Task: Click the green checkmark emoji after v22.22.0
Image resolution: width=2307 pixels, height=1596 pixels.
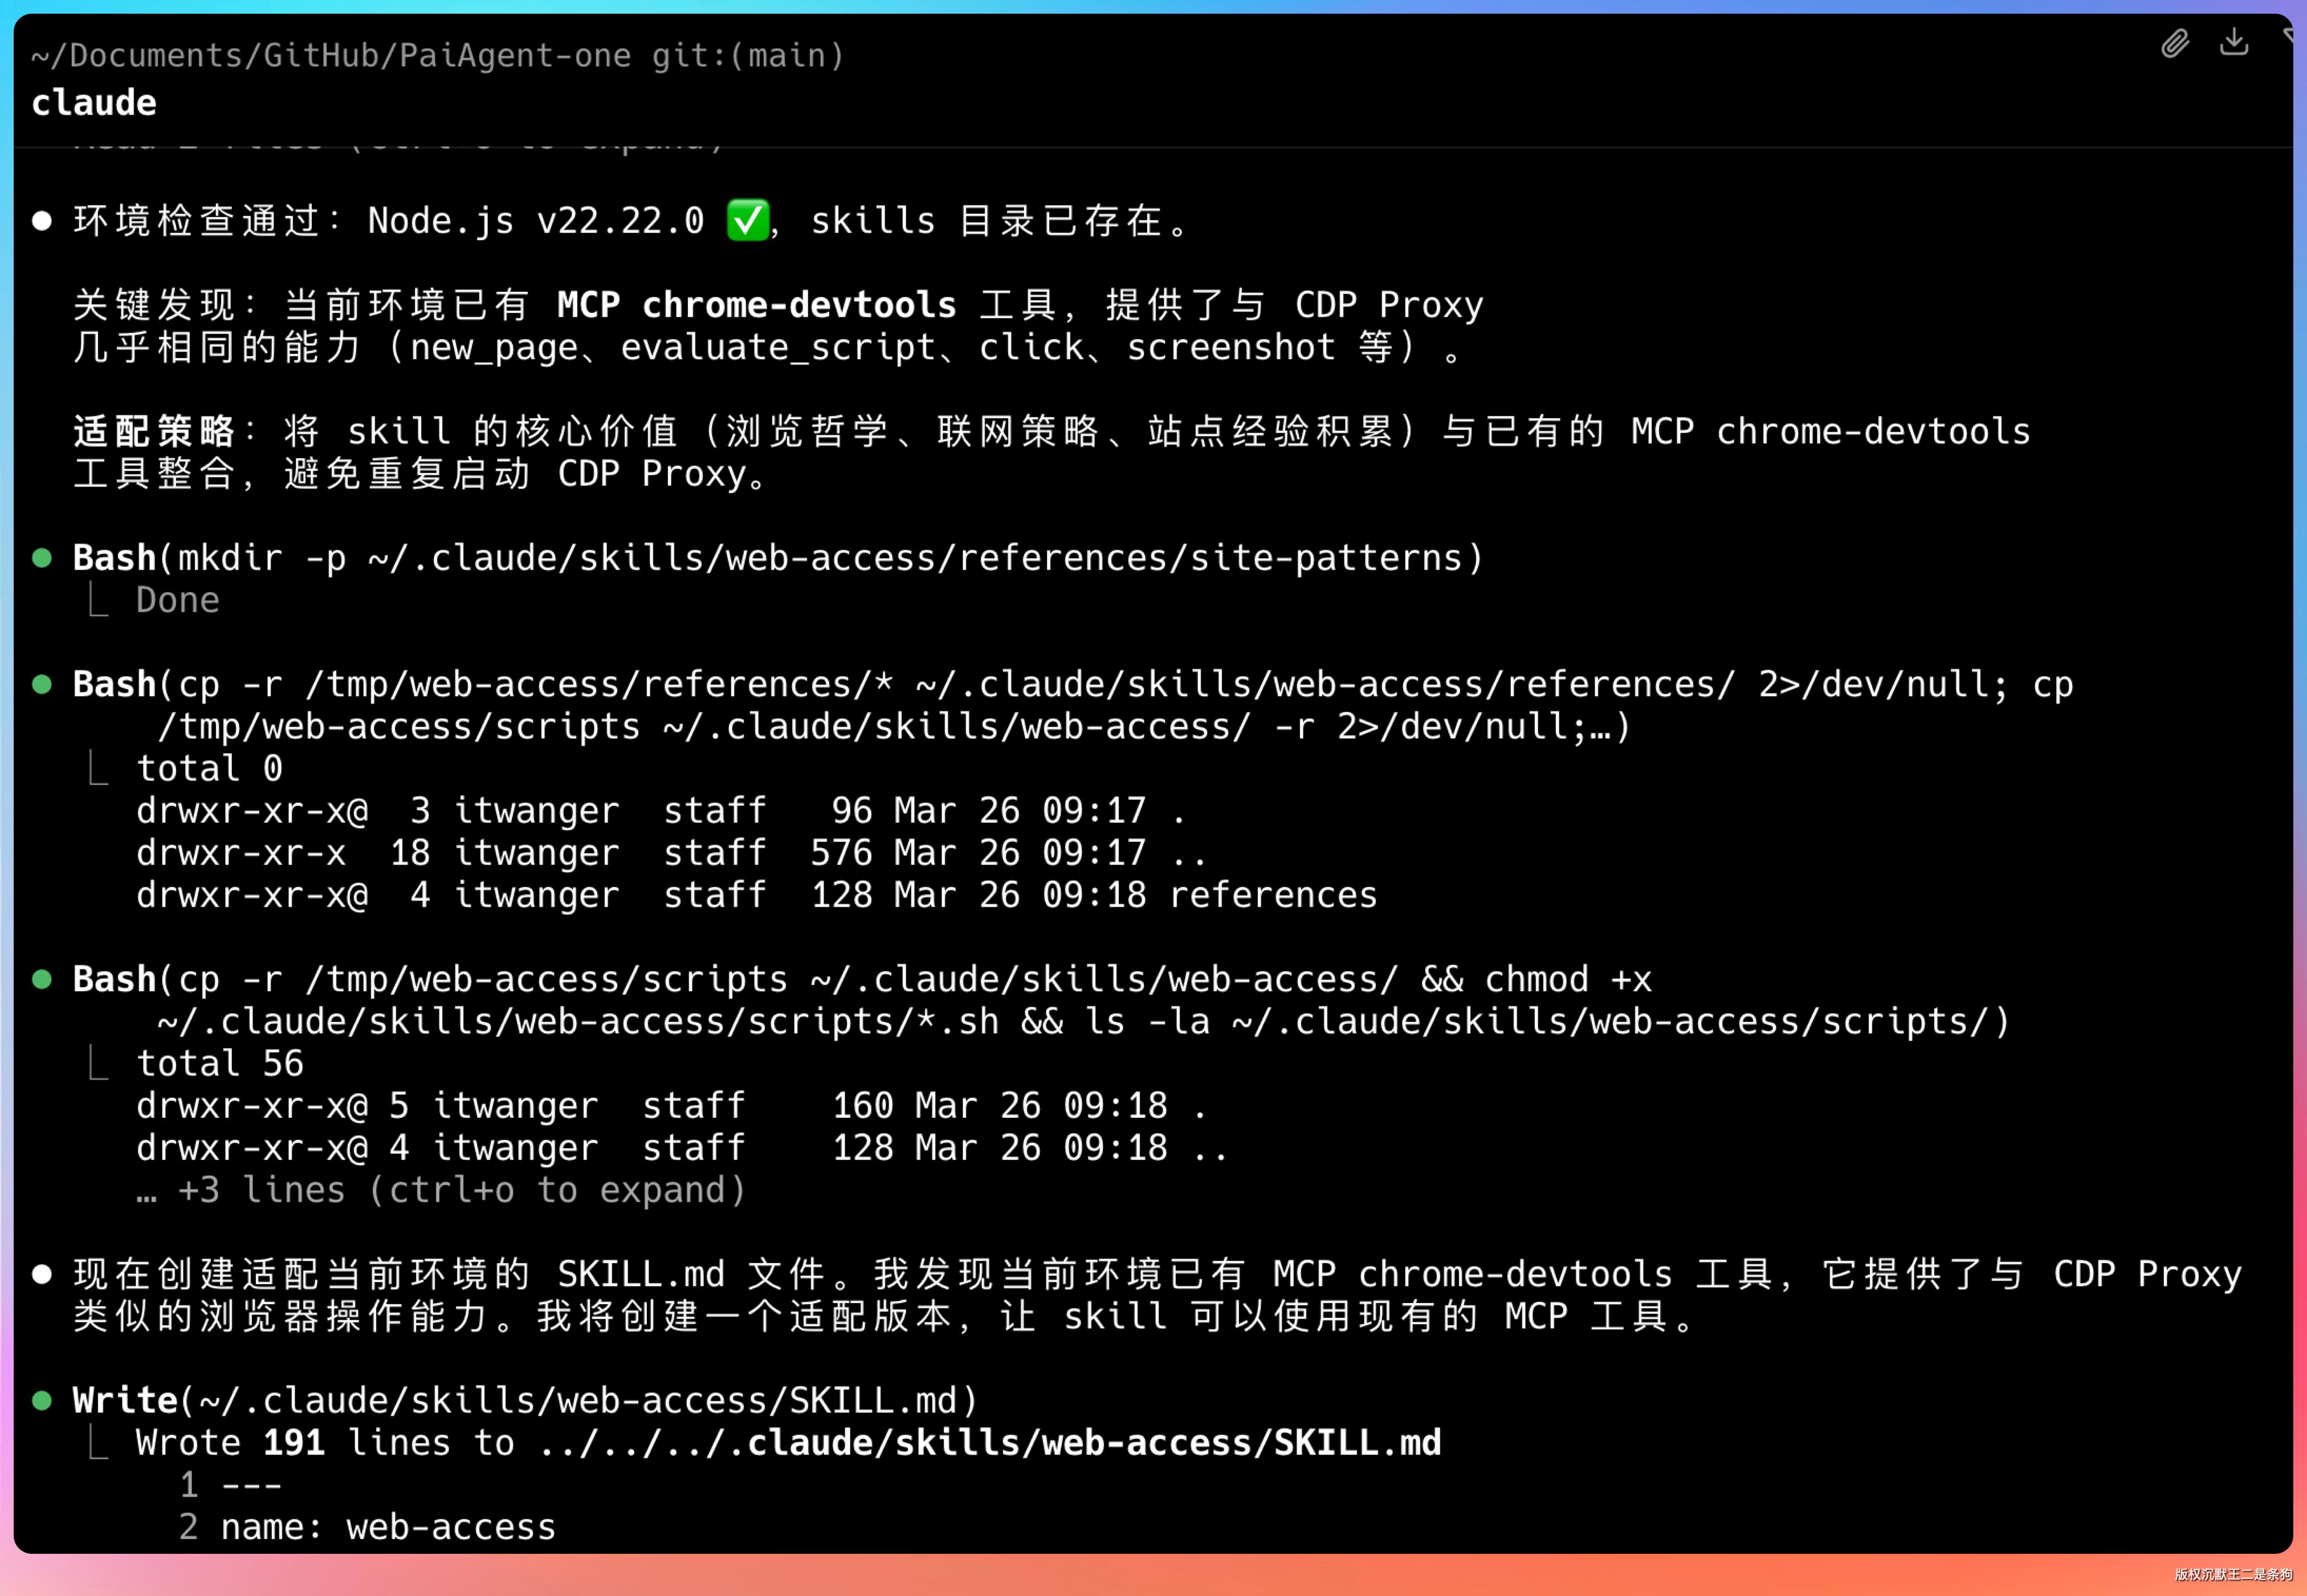Action: pos(747,221)
